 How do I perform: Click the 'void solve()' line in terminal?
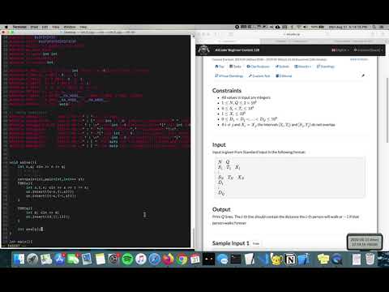[x=23, y=162]
